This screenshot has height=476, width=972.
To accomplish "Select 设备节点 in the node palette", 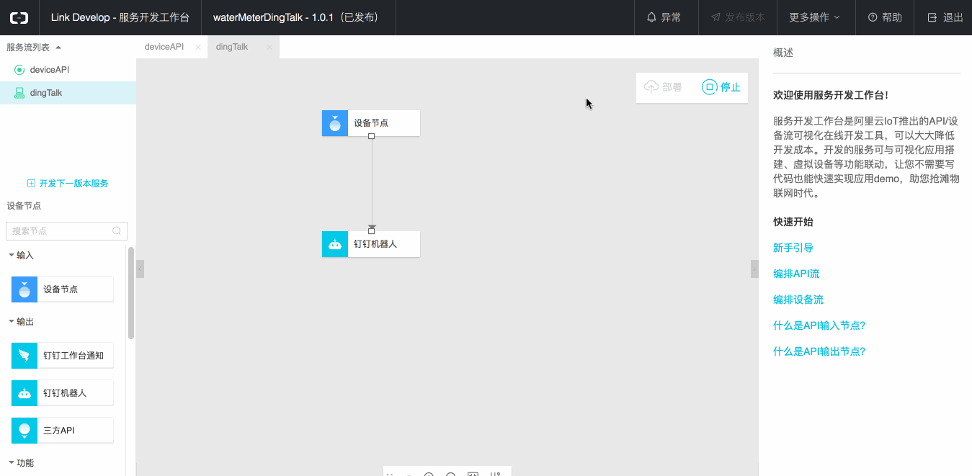I will pos(63,289).
